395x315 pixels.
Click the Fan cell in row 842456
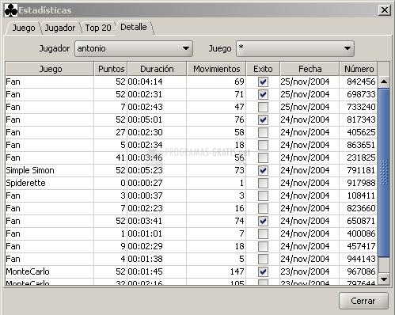click(x=49, y=82)
